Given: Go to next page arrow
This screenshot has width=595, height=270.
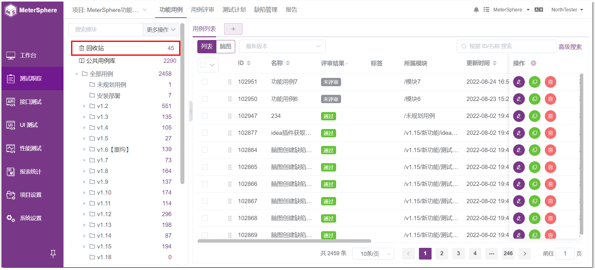Looking at the screenshot, I should click(x=525, y=254).
